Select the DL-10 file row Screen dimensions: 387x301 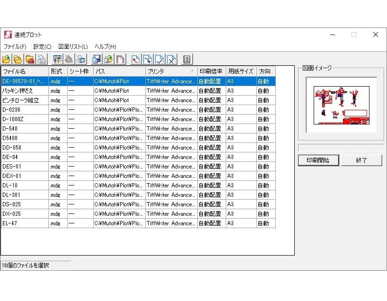click(138, 186)
